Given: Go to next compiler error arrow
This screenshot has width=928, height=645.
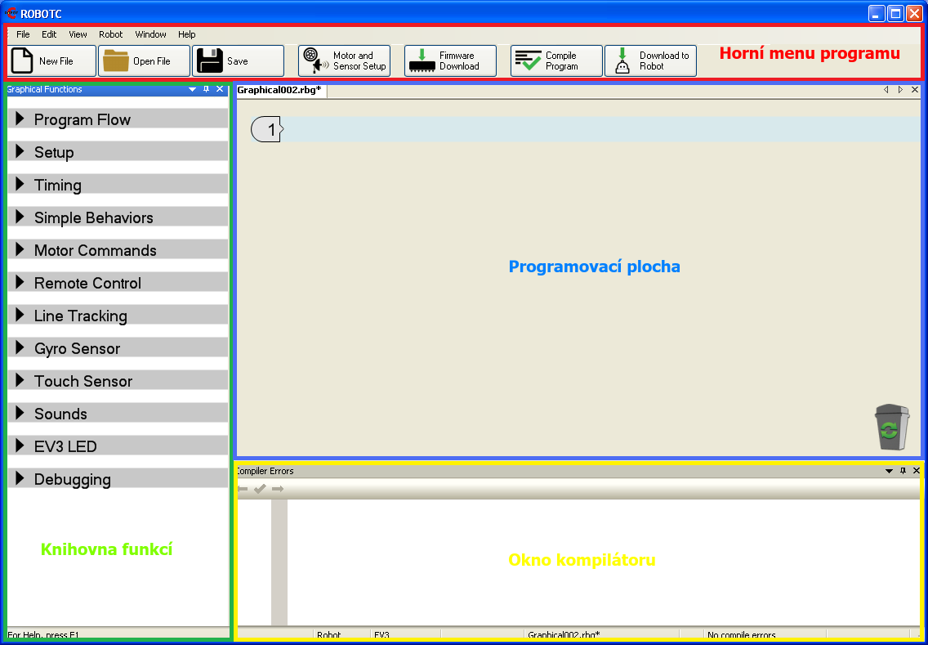Looking at the screenshot, I should click(x=278, y=489).
